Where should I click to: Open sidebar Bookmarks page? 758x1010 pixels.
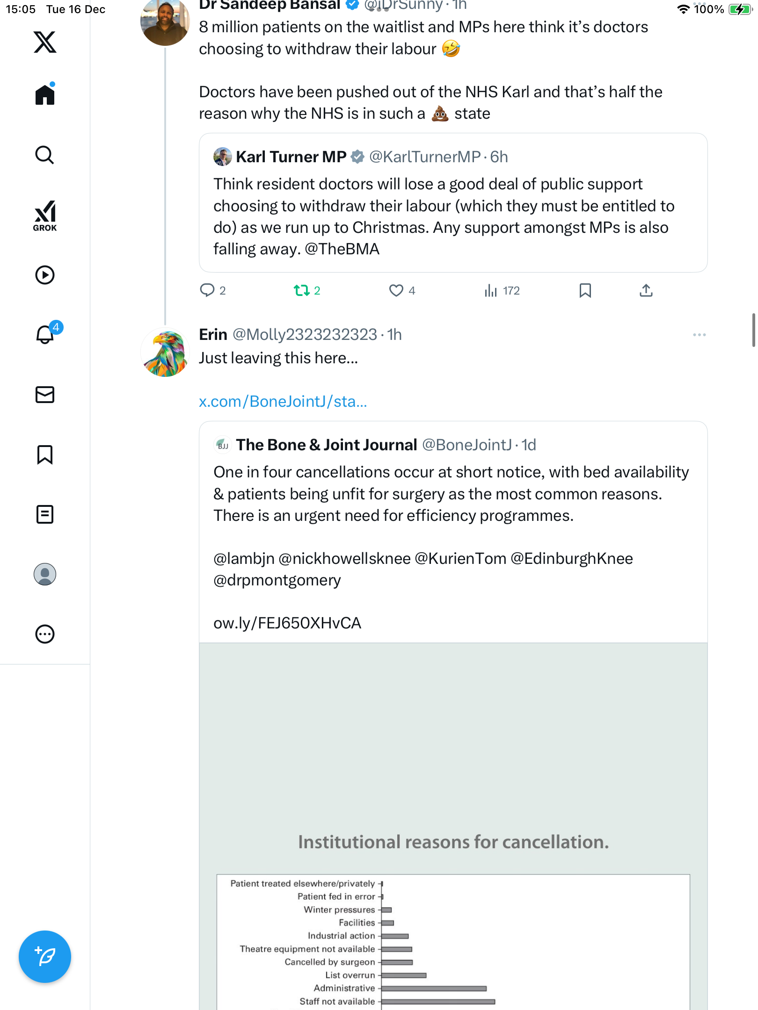[45, 454]
